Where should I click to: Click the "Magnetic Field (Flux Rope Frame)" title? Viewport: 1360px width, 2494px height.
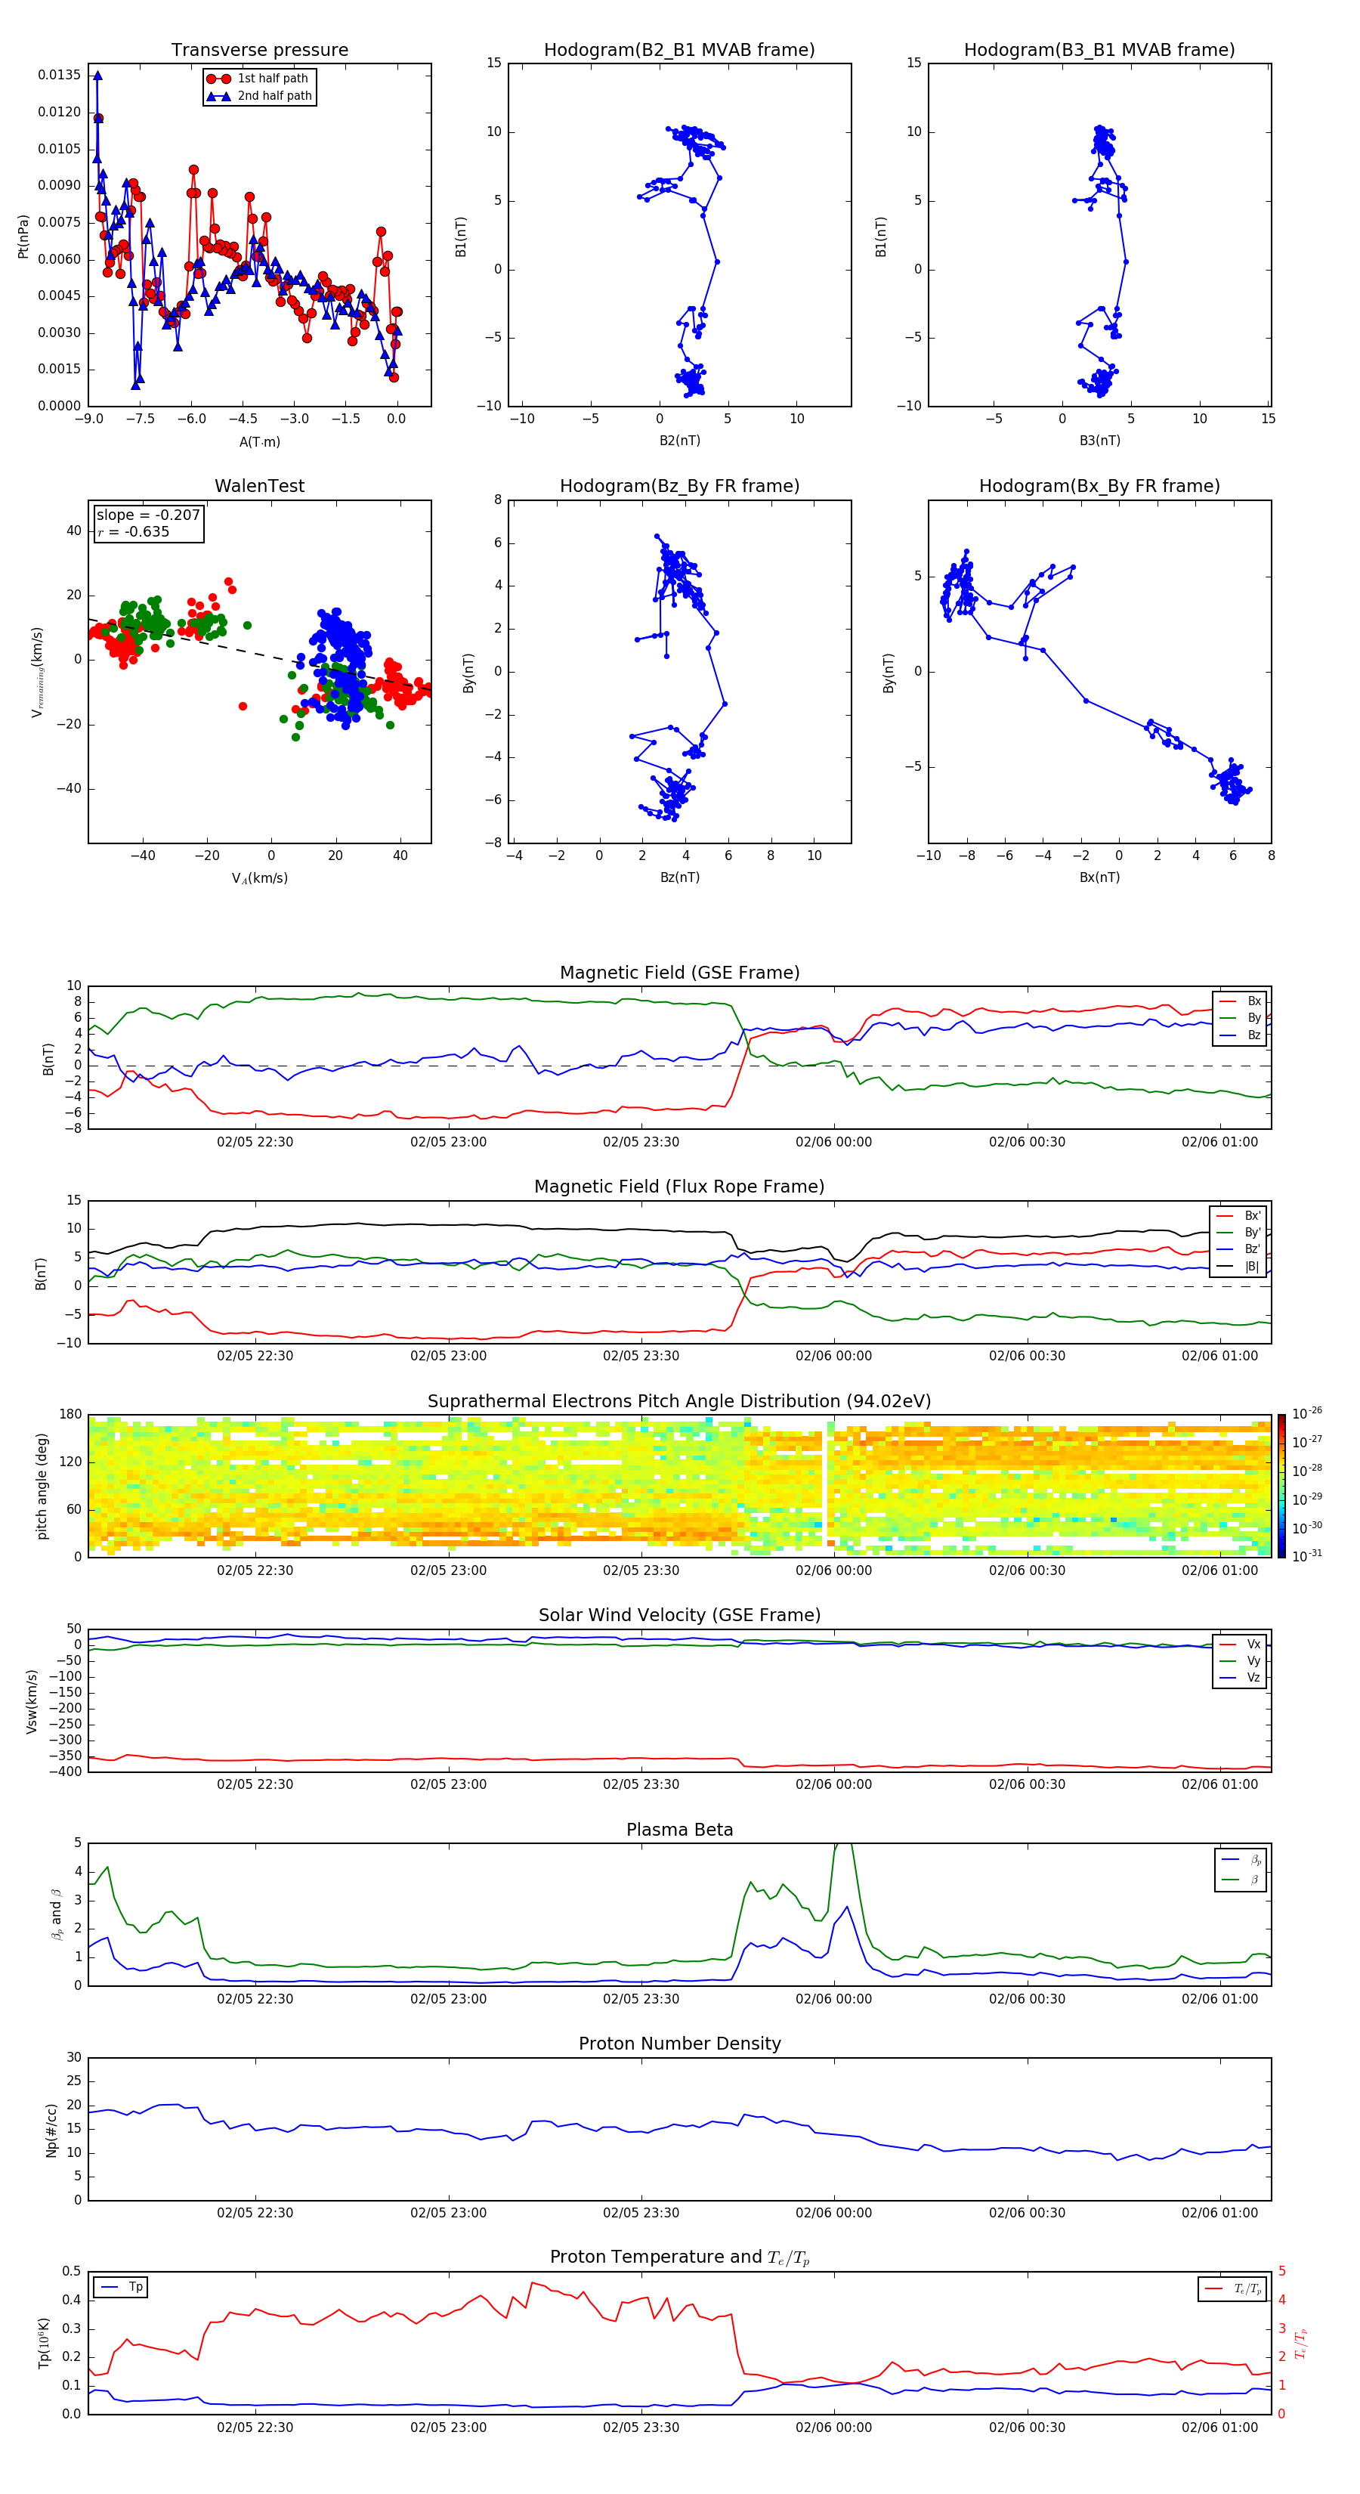[679, 1187]
